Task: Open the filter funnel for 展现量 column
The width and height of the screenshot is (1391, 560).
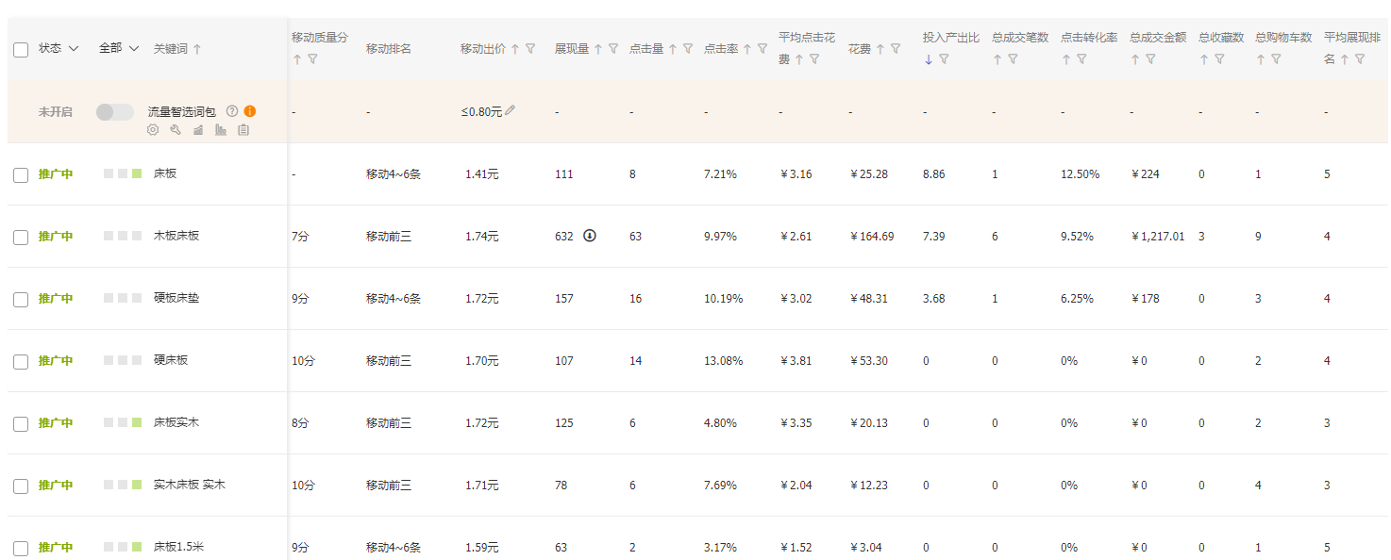Action: pos(613,49)
